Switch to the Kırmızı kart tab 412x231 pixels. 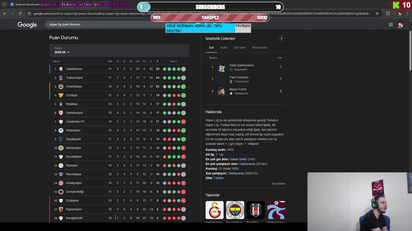(x=260, y=47)
